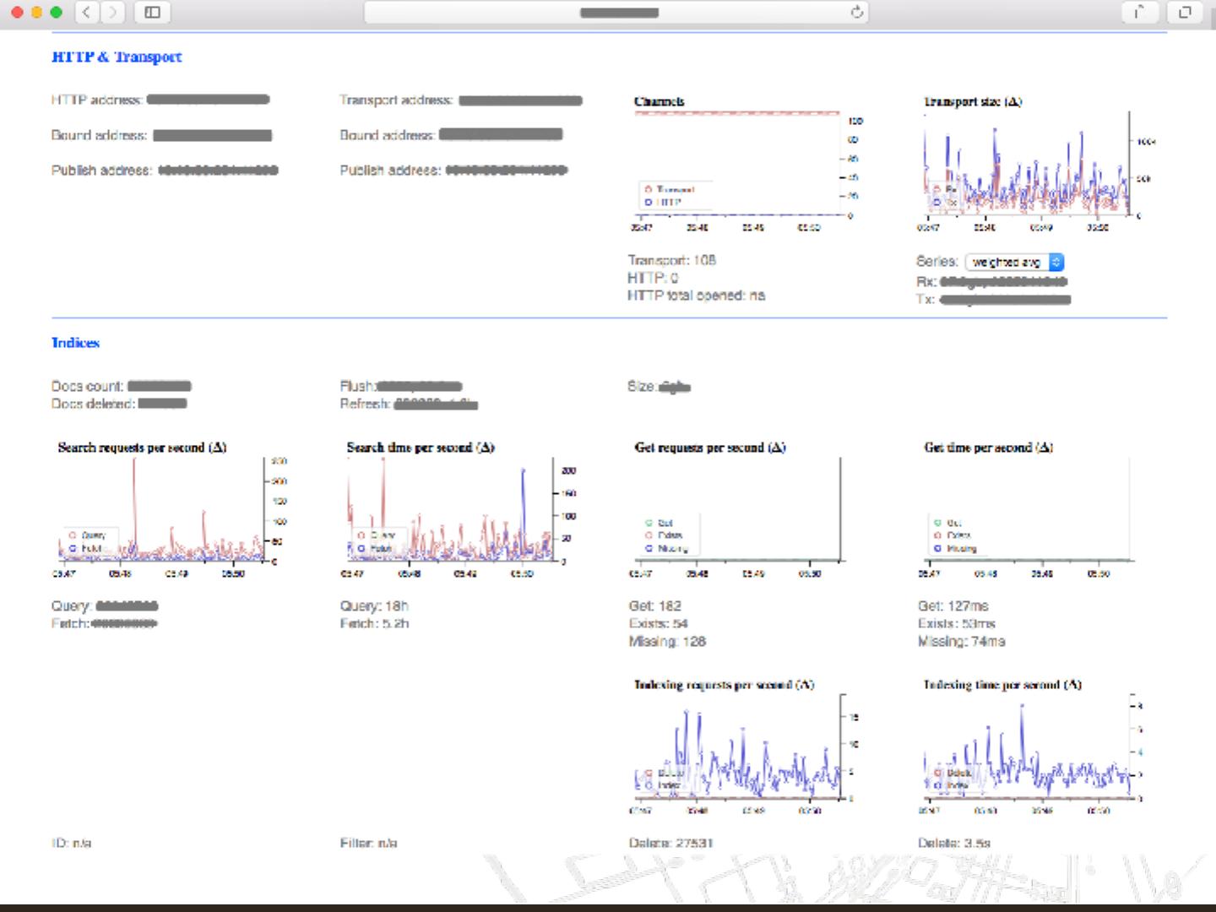This screenshot has width=1216, height=912.
Task: Reload the page from the address bar
Action: click(x=856, y=12)
